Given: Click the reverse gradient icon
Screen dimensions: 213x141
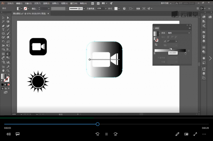Looking at the screenshot, I should pos(156,45).
